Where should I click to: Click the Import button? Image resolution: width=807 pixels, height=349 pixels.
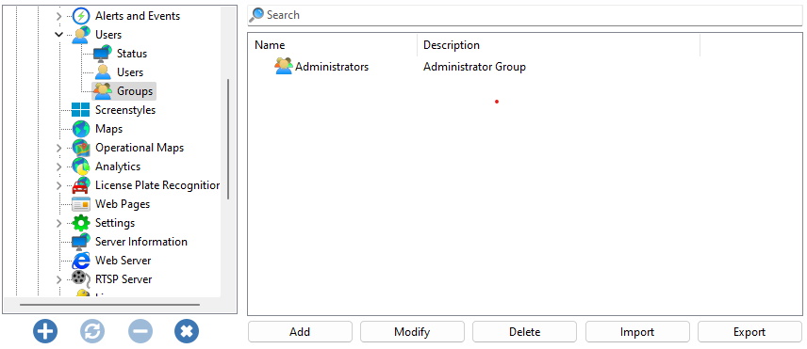[x=637, y=332]
